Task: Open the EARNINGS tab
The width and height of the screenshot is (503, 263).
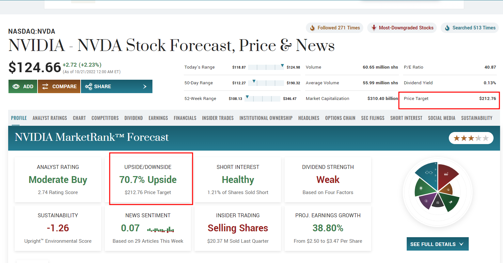Action: 158,118
